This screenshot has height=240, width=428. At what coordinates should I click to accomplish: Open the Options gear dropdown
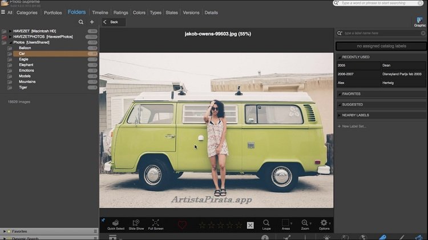(324, 223)
